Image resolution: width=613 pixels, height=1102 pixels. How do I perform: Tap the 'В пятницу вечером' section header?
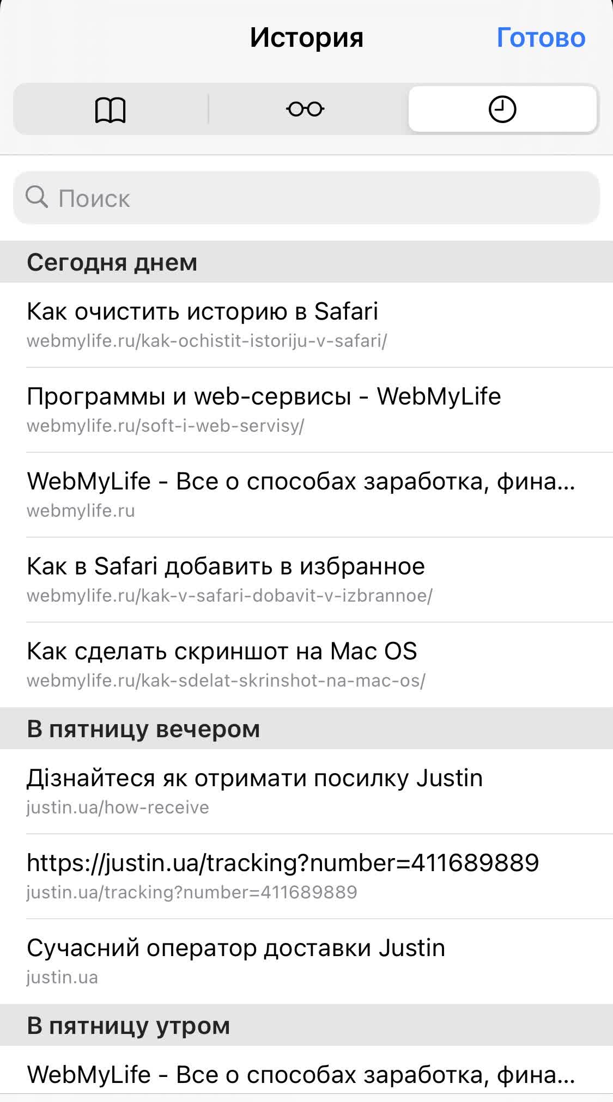(x=143, y=729)
